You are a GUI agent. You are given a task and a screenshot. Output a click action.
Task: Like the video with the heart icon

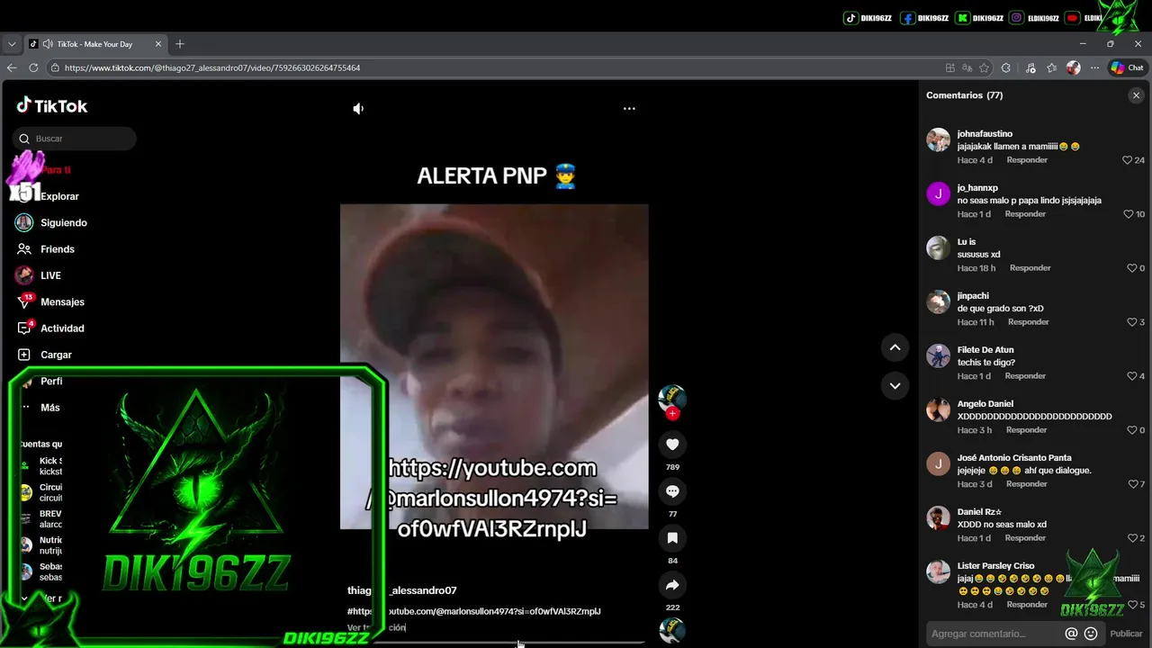672,444
